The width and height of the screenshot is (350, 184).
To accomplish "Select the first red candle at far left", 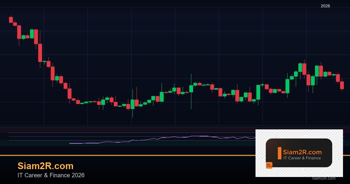I will (11, 20).
